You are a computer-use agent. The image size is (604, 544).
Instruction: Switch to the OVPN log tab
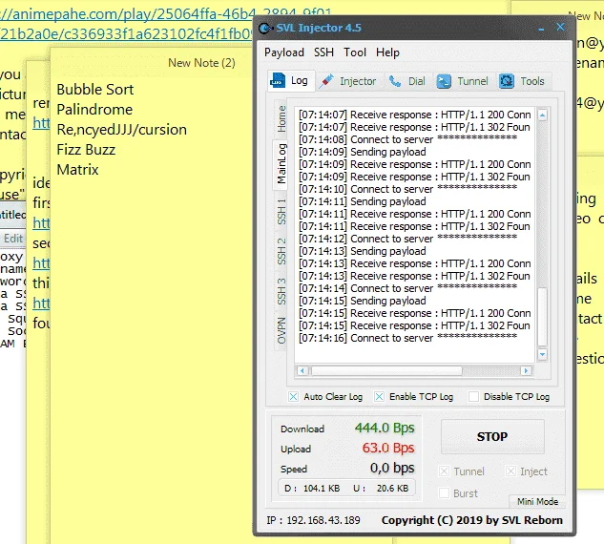(281, 330)
